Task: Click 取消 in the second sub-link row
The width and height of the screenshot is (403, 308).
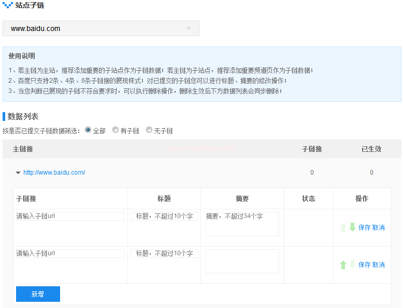Action: 379,265
